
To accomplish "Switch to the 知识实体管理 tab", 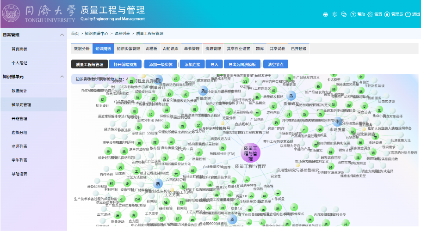I will pos(128,49).
